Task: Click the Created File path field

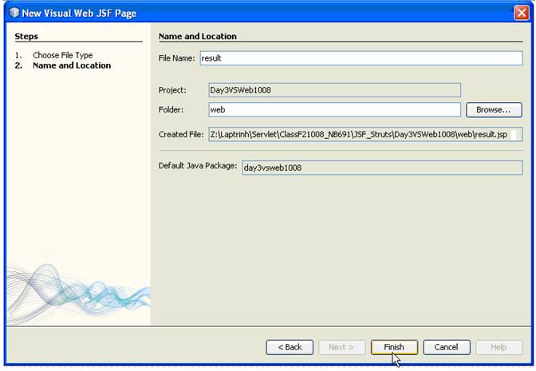Action: tap(365, 134)
